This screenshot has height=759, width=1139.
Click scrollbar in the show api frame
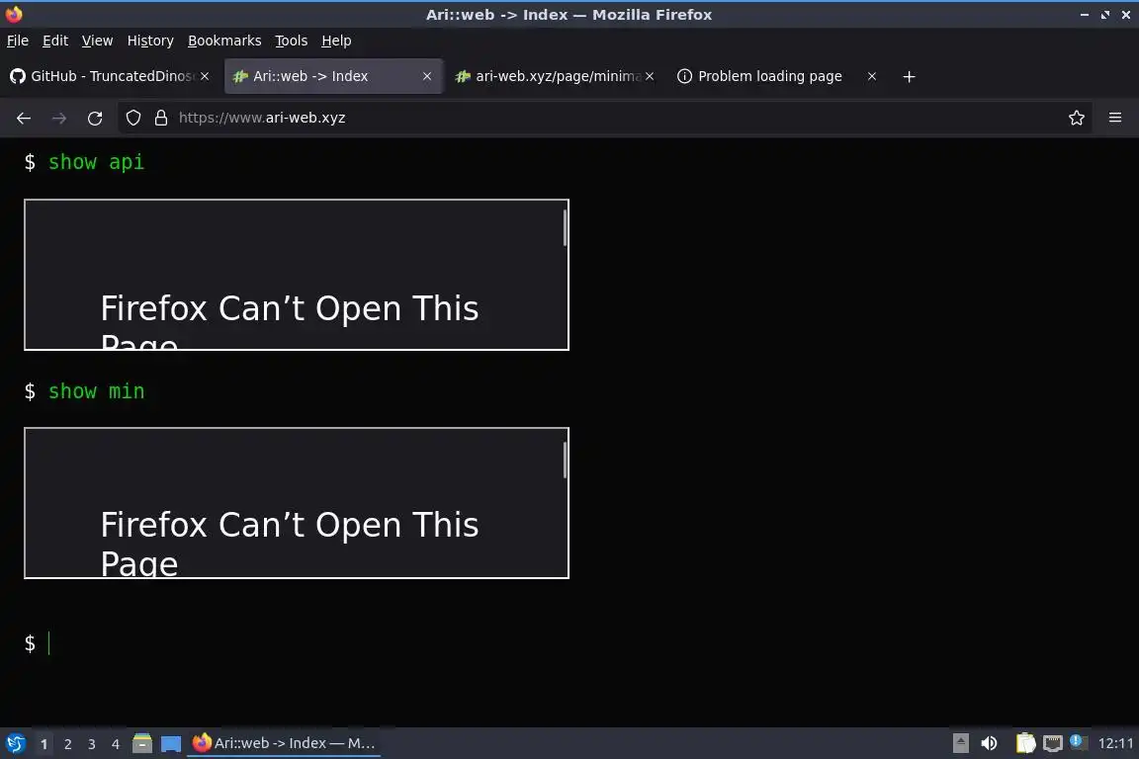click(566, 228)
